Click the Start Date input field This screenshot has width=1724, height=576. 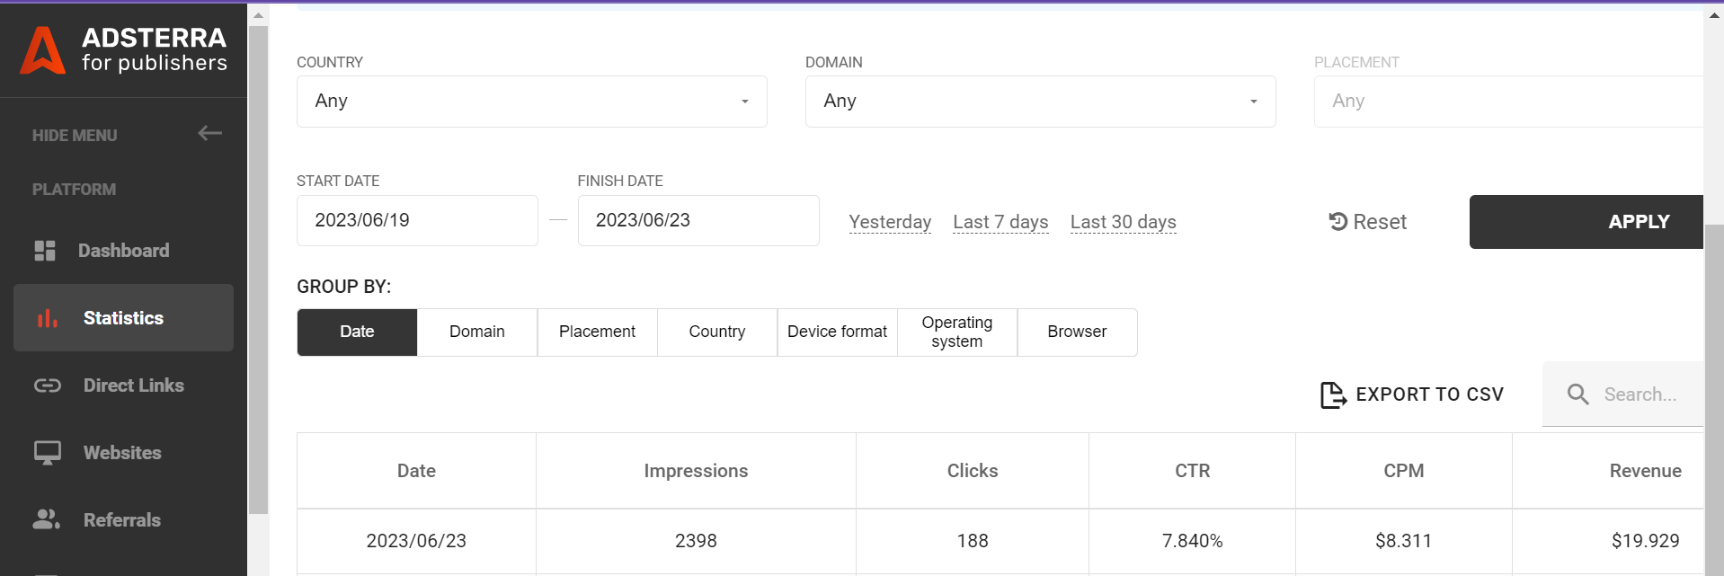[417, 221]
